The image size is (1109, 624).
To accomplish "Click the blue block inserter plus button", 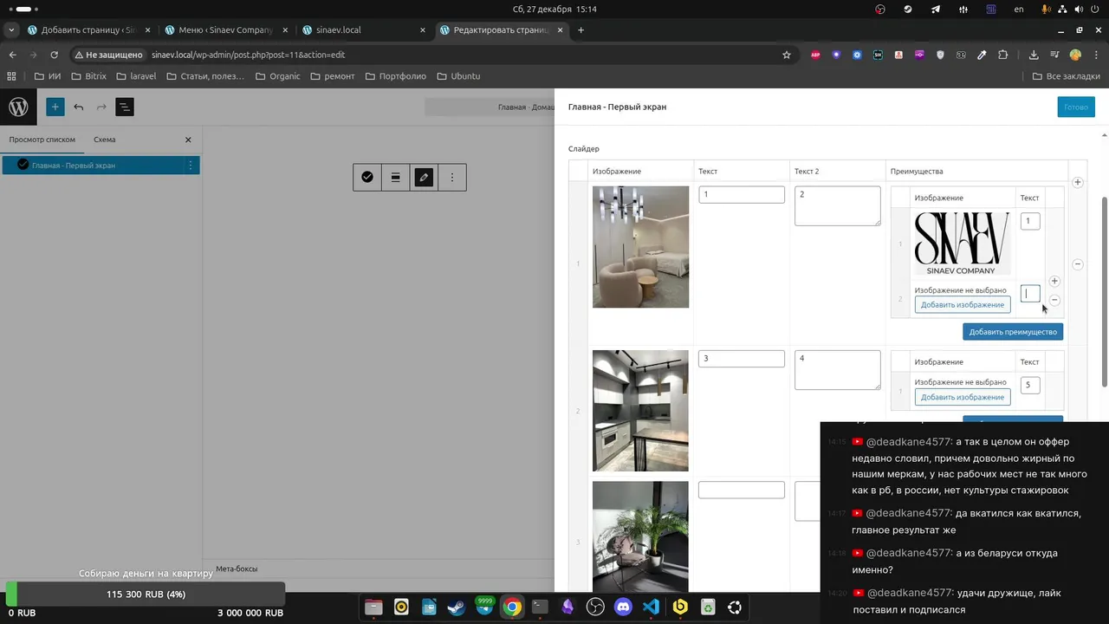I will click(x=55, y=107).
